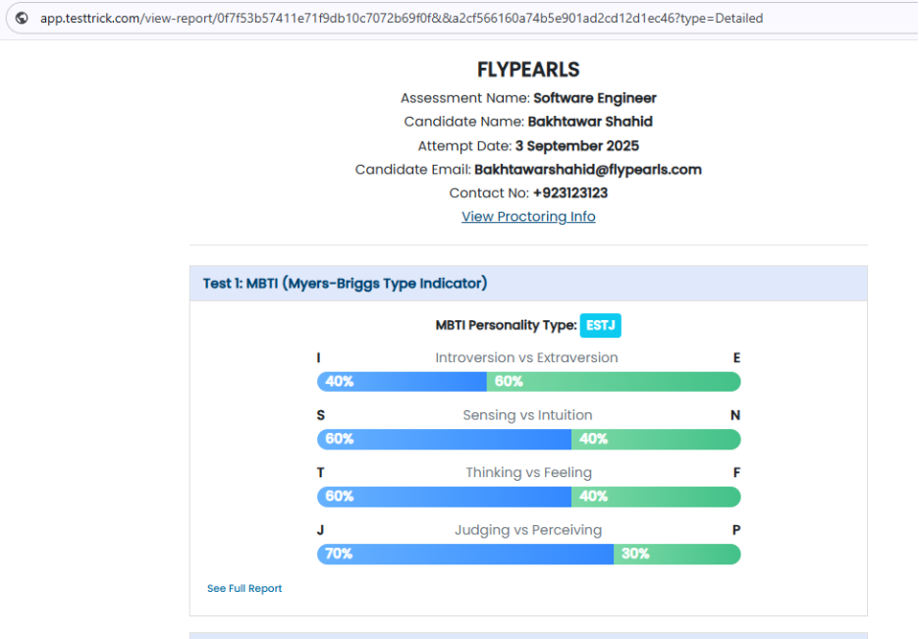
Task: Click the Introversion vs Extraversion label
Action: 528,358
